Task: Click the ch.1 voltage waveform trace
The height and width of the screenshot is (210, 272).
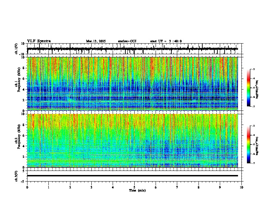Action: point(132,49)
